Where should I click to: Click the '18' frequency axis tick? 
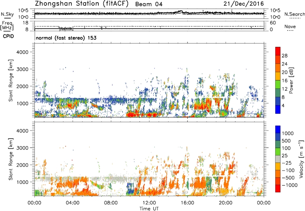tap(26, 23)
